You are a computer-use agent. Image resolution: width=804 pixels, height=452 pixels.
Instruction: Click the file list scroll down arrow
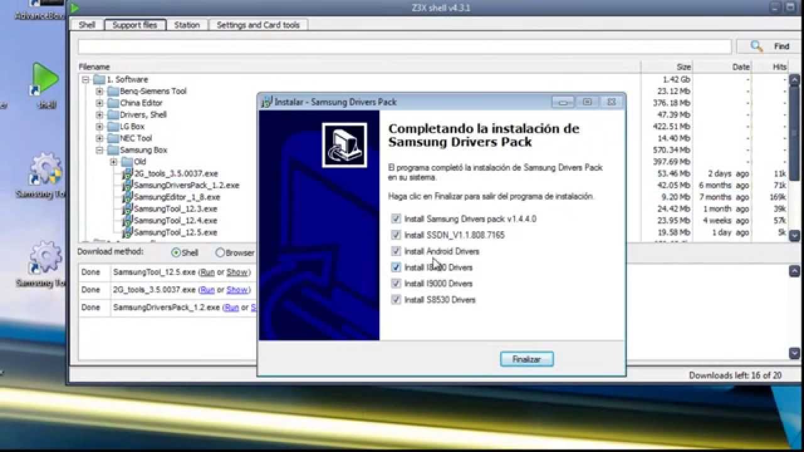[x=794, y=235]
